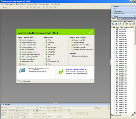Viewport: 136px width, 119px height.
Task: Expand the Дизайн panel group
Action: coord(123,7)
